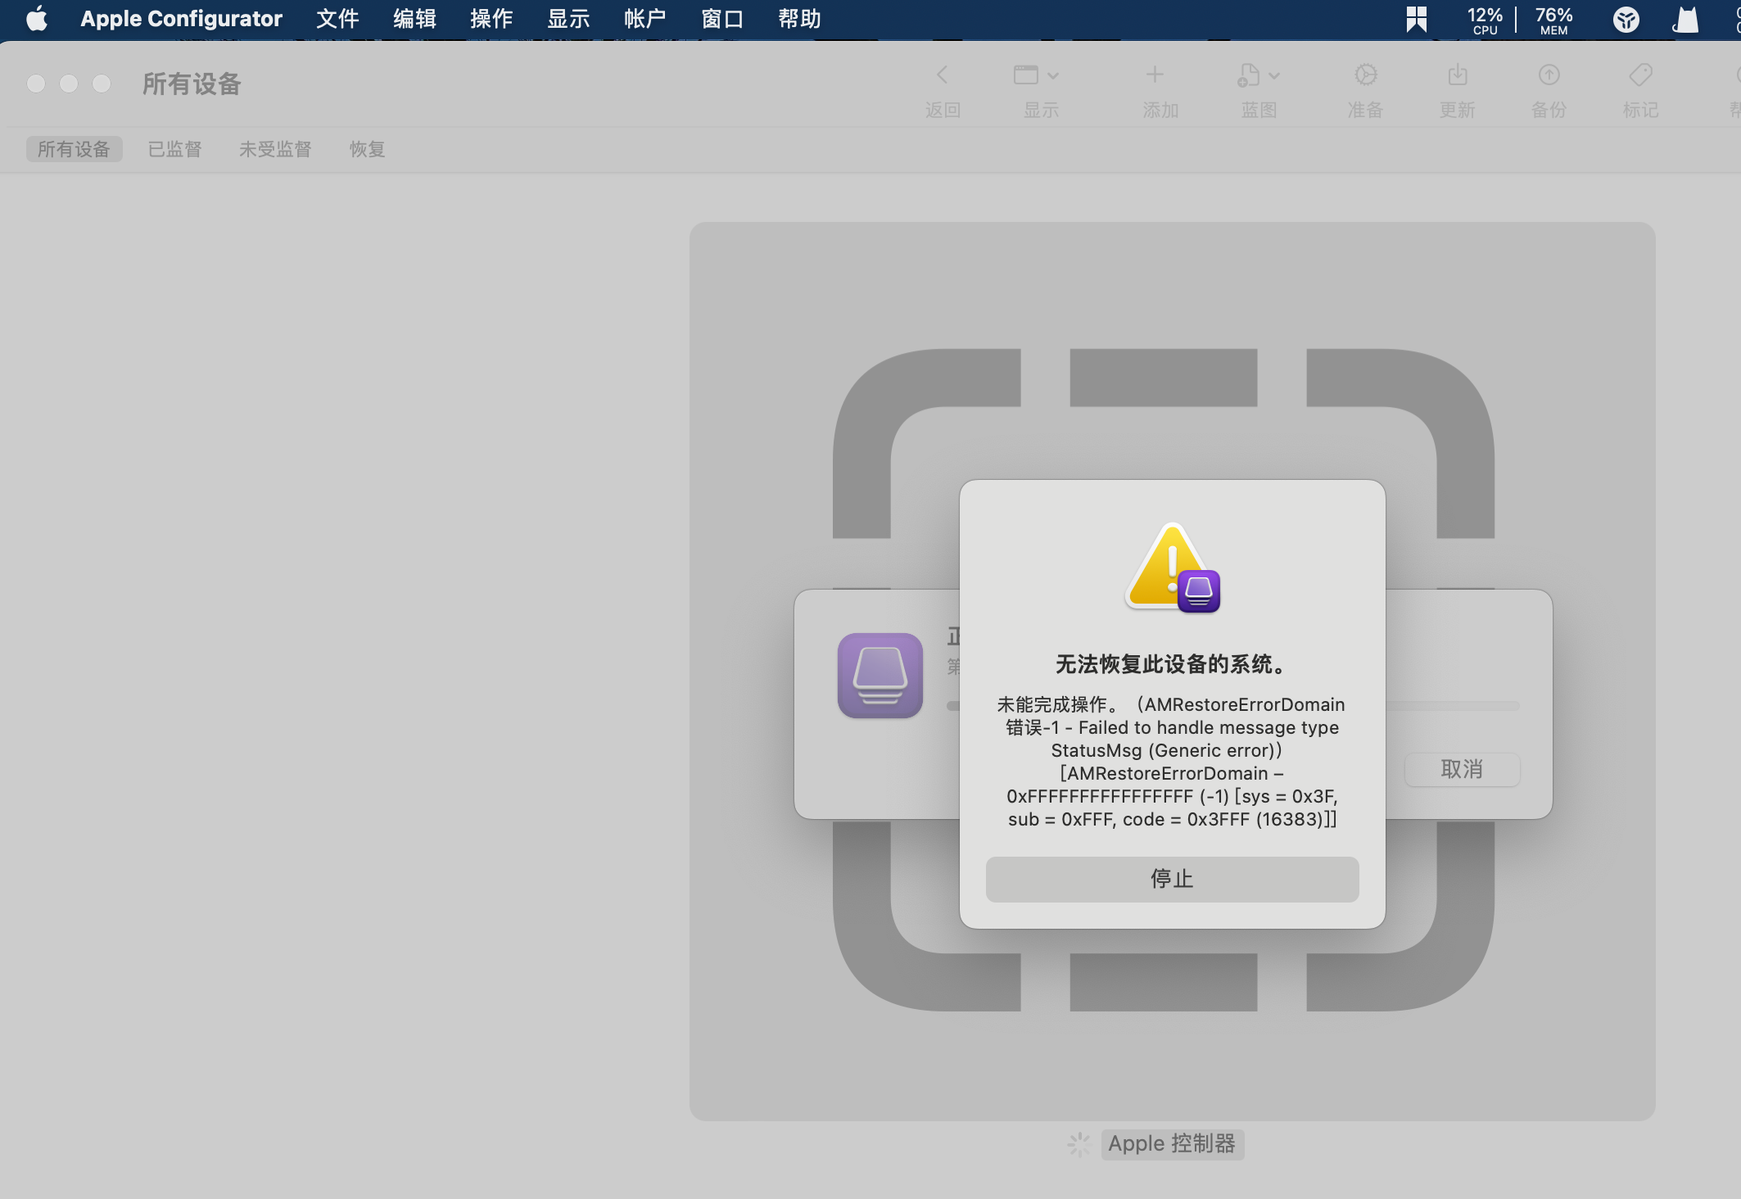The image size is (1741, 1199).
Task: Click the Tag (标记) label icon
Action: 1640,75
